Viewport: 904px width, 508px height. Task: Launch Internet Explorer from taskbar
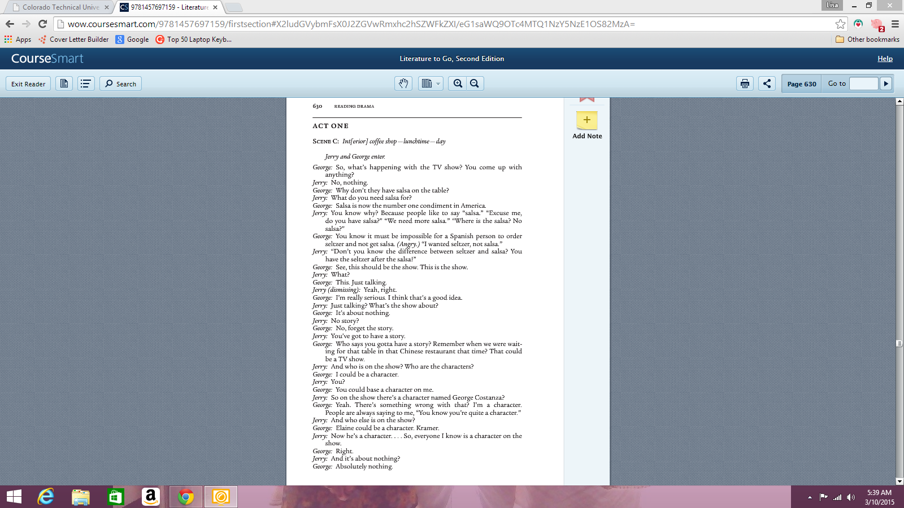(x=46, y=497)
